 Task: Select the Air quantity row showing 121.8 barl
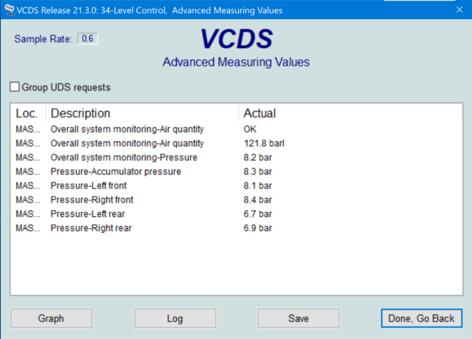point(236,143)
